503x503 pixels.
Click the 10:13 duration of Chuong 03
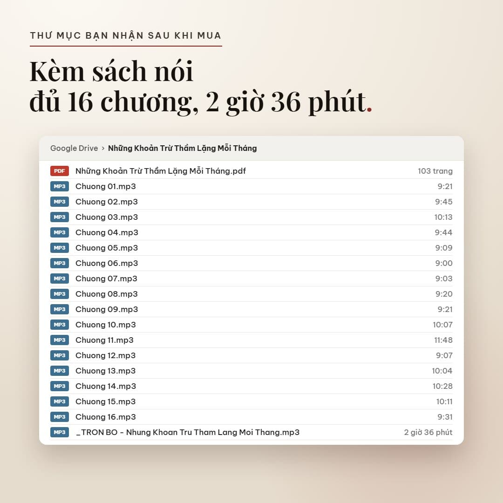pos(443,218)
